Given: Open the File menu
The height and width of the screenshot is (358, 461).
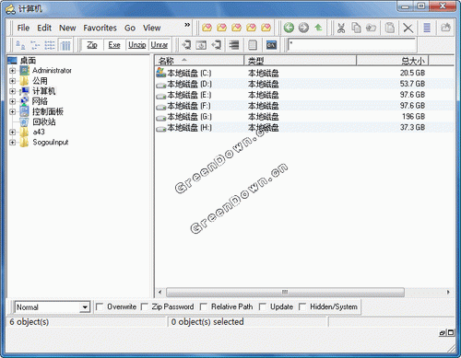Looking at the screenshot, I should 23,28.
